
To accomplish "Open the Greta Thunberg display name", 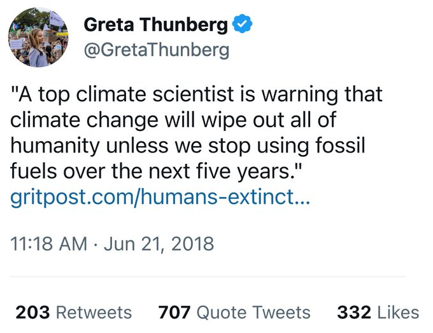I will pyautogui.click(x=156, y=25).
